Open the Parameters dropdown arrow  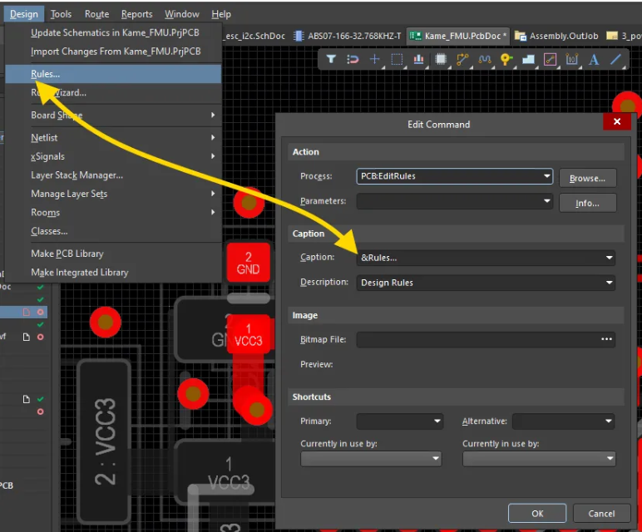546,201
